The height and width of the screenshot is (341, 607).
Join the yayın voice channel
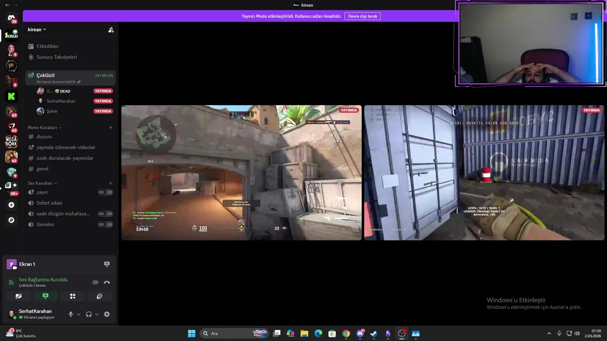click(x=70, y=192)
